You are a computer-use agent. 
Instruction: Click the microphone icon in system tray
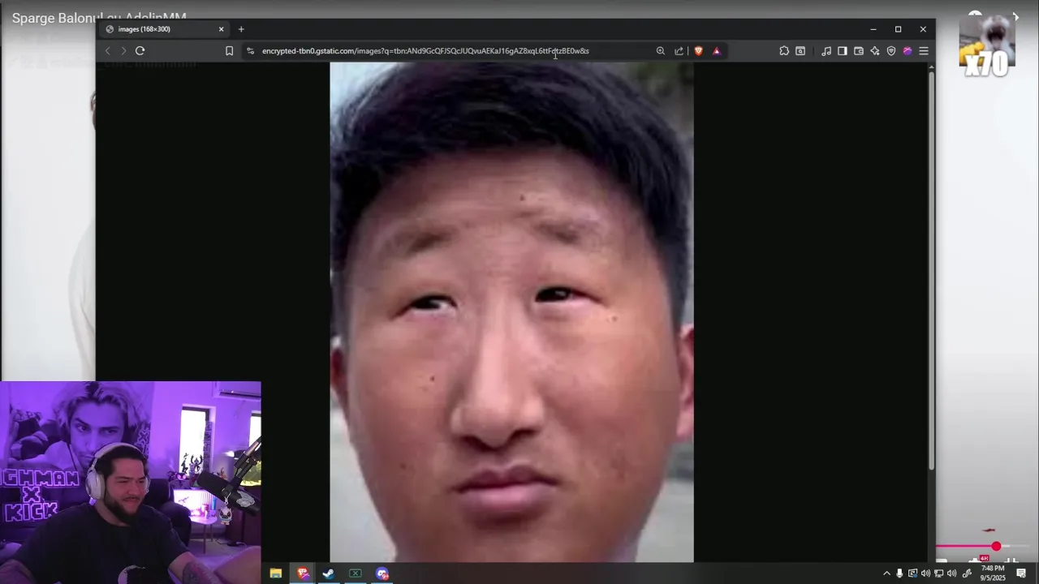(899, 573)
